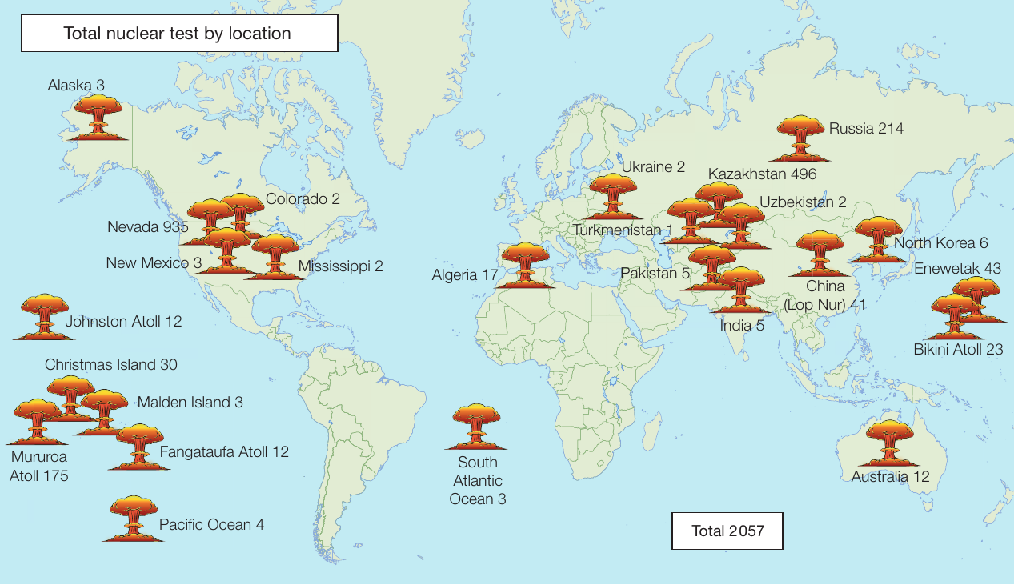1014x585 pixels.
Task: Click the 'Total 2057' box
Action: [727, 531]
